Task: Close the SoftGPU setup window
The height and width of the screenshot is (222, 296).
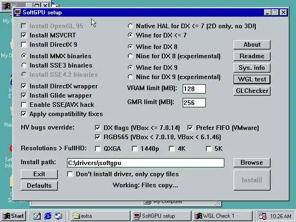Action: (x=284, y=12)
